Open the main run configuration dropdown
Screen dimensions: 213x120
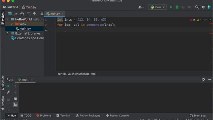pyautogui.click(x=157, y=7)
